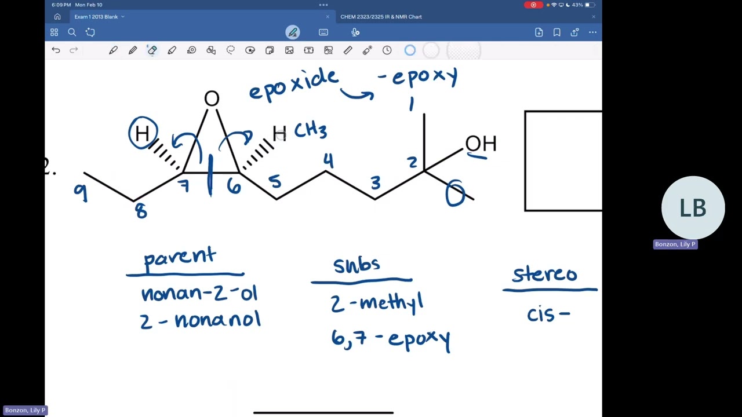
Task: Open the stickers and elements tool
Action: pyautogui.click(x=250, y=50)
